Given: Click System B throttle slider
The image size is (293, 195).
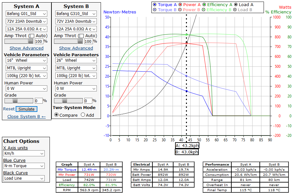Looking at the screenshot, I should pyautogui.click(x=68, y=41).
